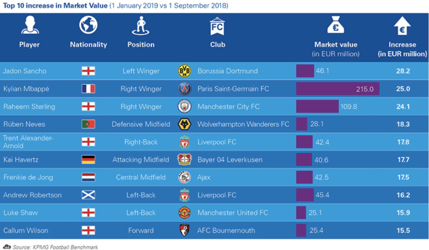Click the FC club banner icon
This screenshot has height=250, width=429.
(217, 26)
